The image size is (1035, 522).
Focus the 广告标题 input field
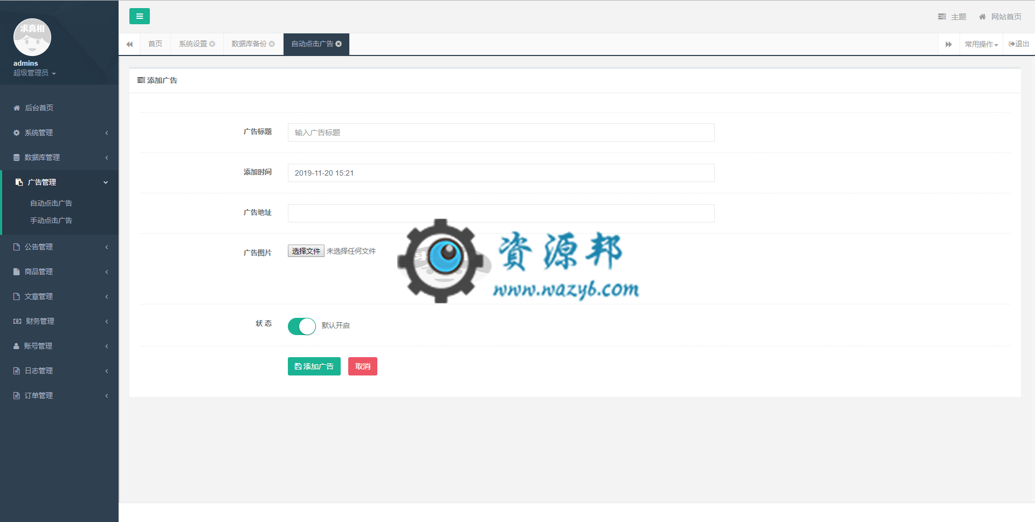click(501, 133)
